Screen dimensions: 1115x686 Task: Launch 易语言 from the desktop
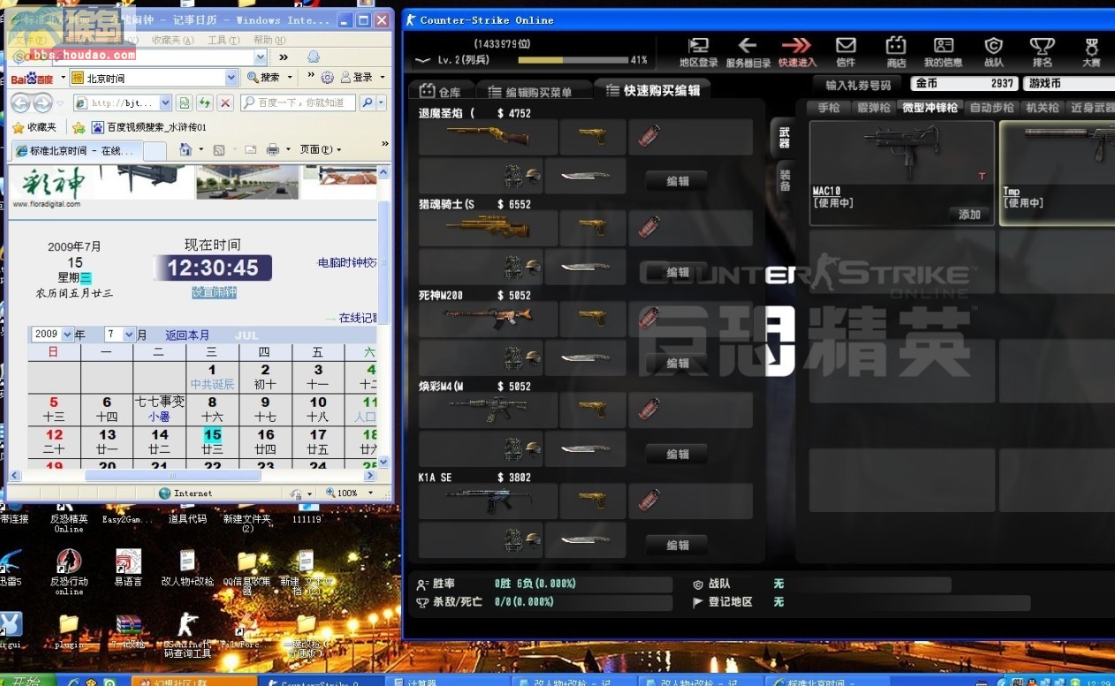pos(128,569)
